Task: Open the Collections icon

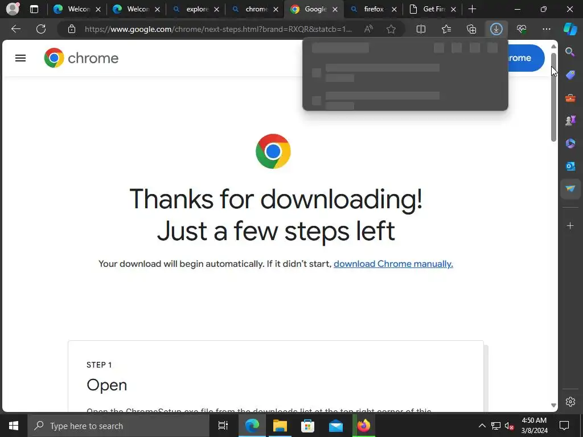Action: 471,29
